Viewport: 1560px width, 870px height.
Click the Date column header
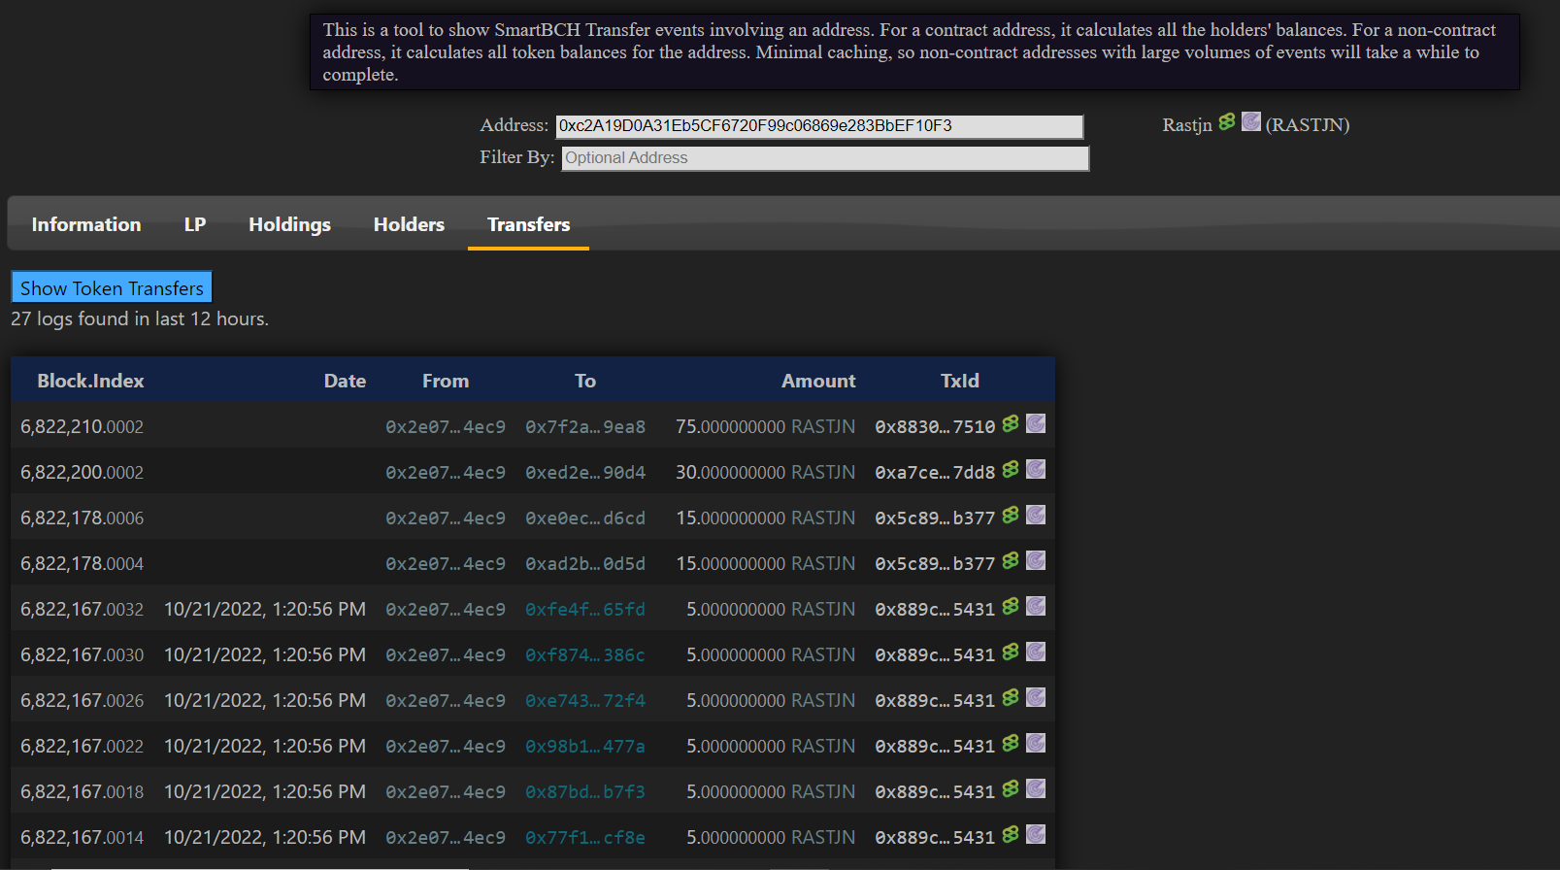(x=345, y=381)
